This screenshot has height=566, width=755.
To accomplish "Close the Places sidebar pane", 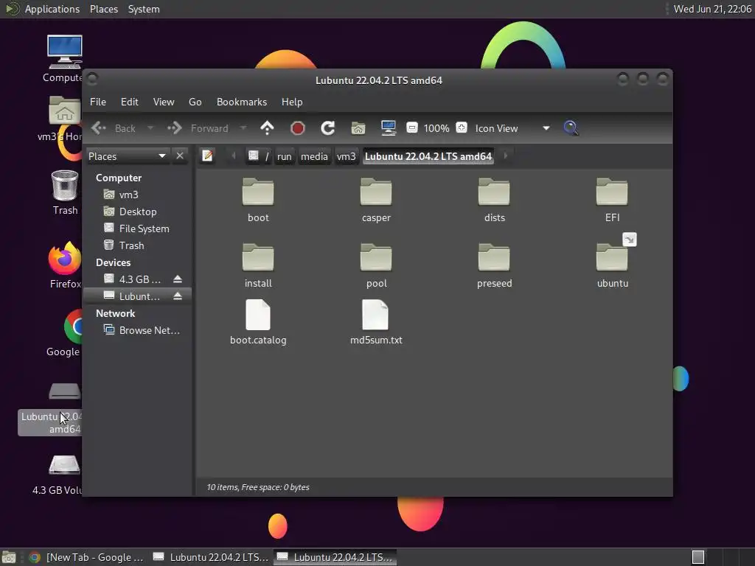I will [x=180, y=156].
